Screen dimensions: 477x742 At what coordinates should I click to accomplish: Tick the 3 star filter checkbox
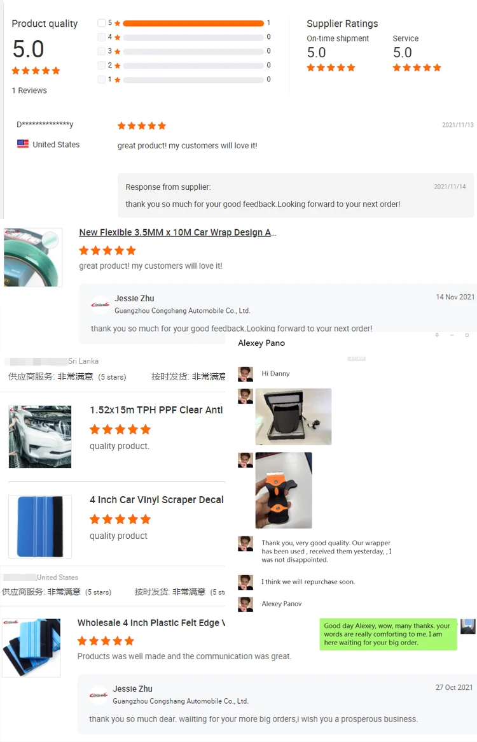101,51
